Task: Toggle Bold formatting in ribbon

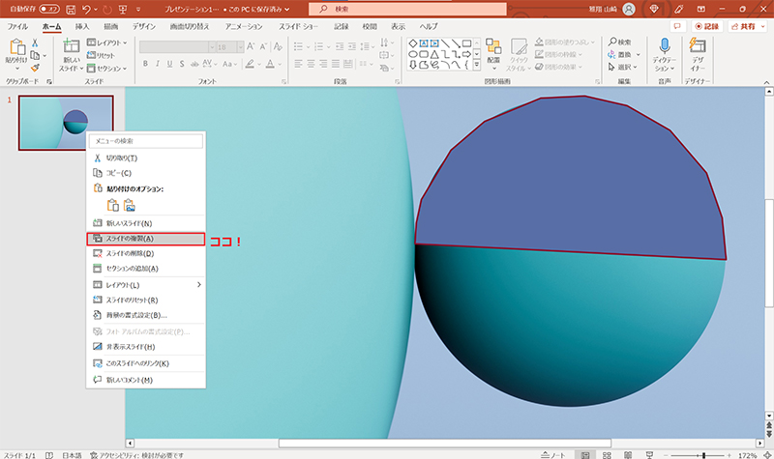Action: pos(144,64)
